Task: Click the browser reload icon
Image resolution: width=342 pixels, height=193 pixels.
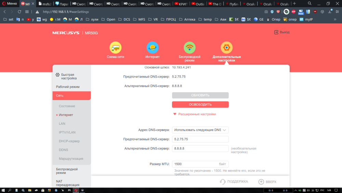Action: pyautogui.click(x=19, y=12)
